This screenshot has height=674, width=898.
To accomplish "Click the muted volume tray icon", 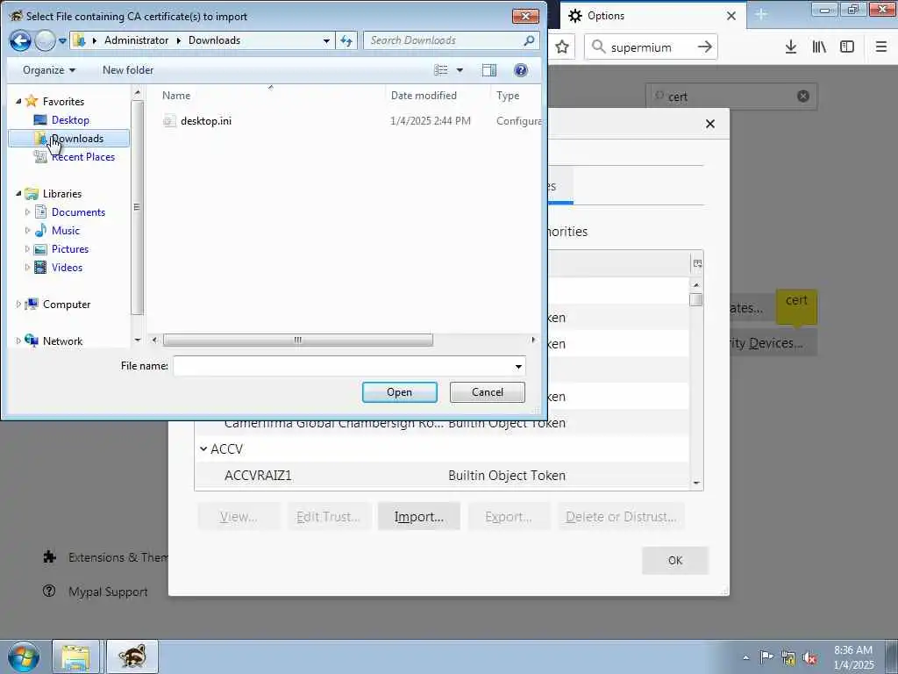I will pos(809,657).
